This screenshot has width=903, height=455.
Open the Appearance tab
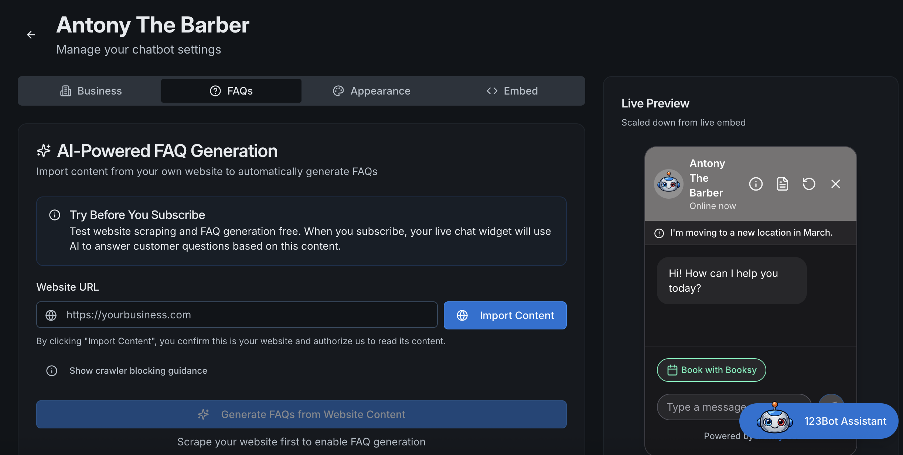(x=371, y=91)
